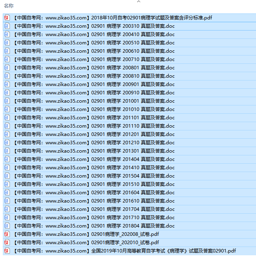Click the doc icon for 200810 真题及答案
The height and width of the screenshot is (264, 256).
[x=7, y=76]
